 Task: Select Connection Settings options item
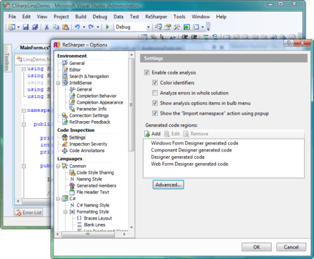(89, 115)
